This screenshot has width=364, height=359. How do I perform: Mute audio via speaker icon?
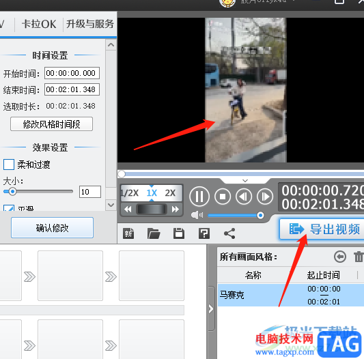coord(197,216)
